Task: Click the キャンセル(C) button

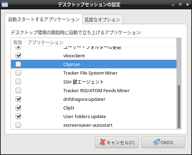Action: 117,142
